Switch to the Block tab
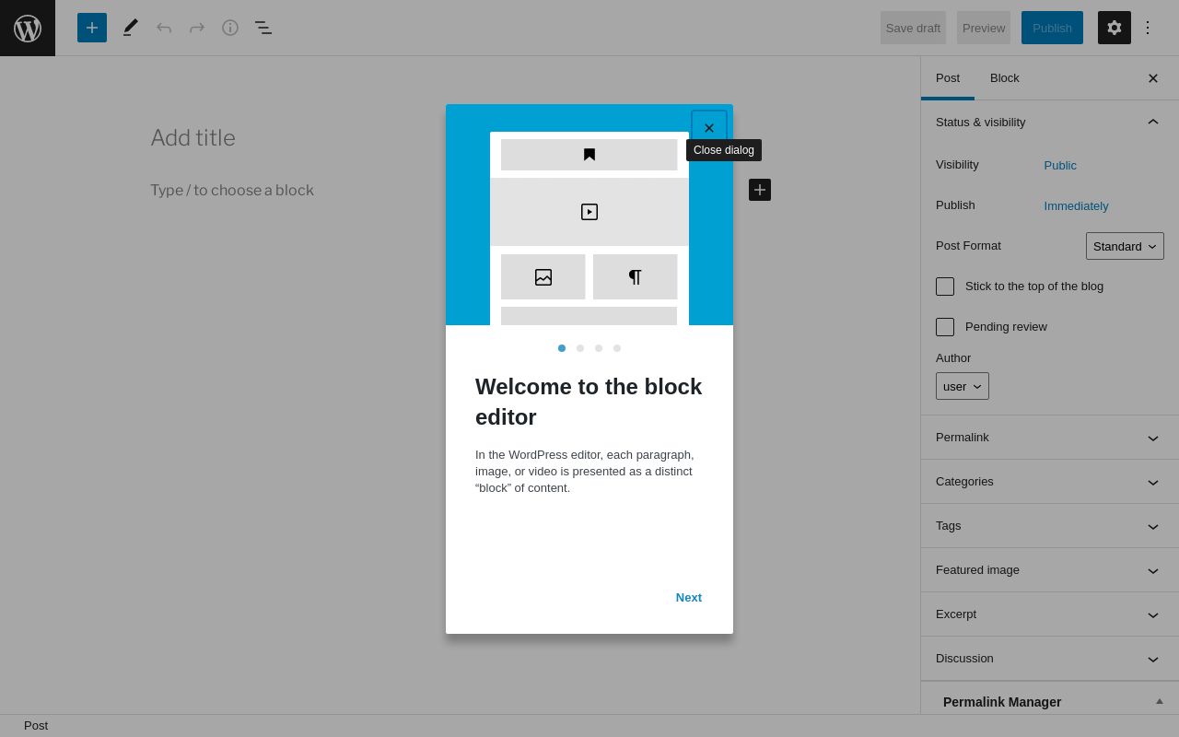The image size is (1179, 737). [x=1005, y=78]
